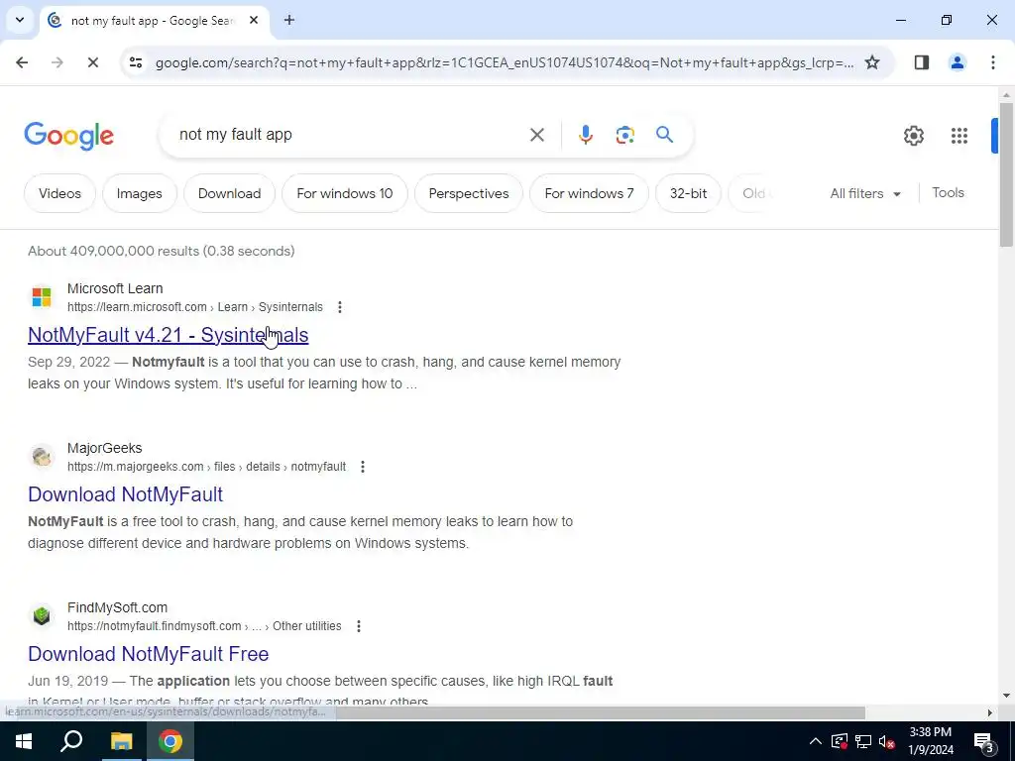1015x761 pixels.
Task: Click the muted volume tray icon
Action: tap(886, 741)
